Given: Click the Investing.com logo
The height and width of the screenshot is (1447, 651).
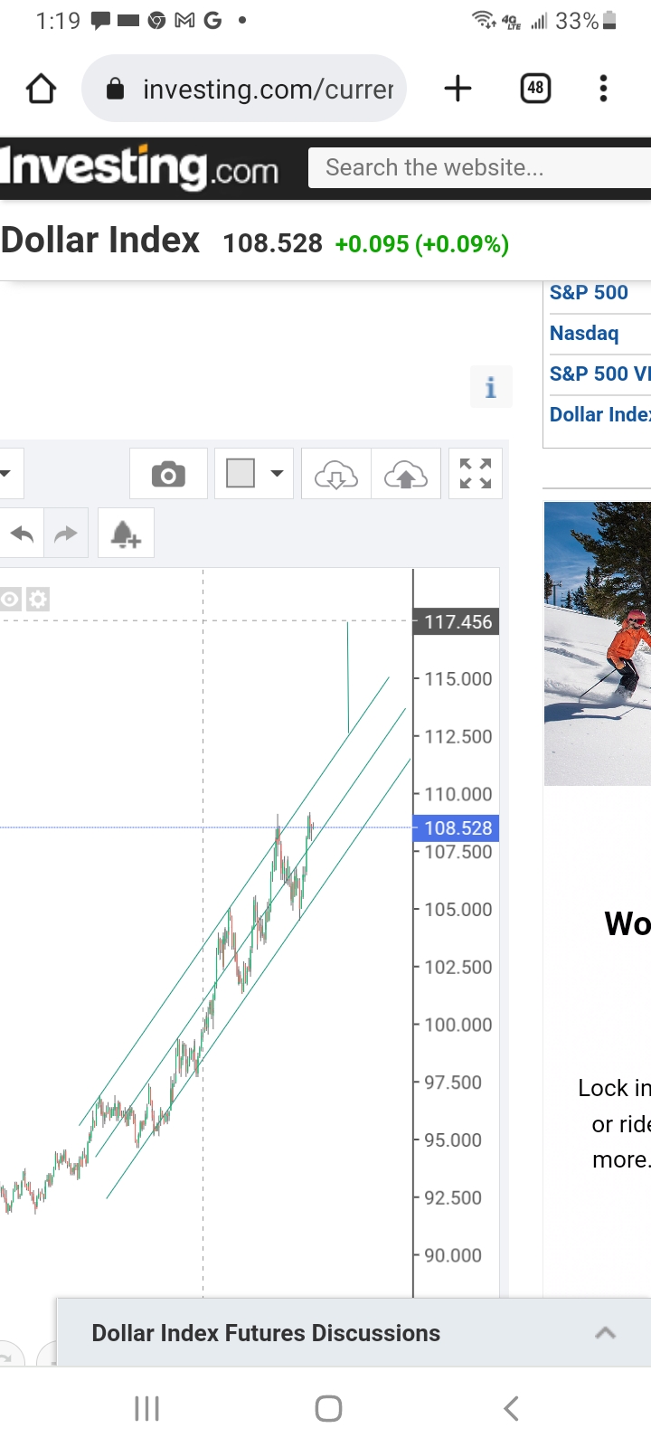Looking at the screenshot, I should (140, 168).
